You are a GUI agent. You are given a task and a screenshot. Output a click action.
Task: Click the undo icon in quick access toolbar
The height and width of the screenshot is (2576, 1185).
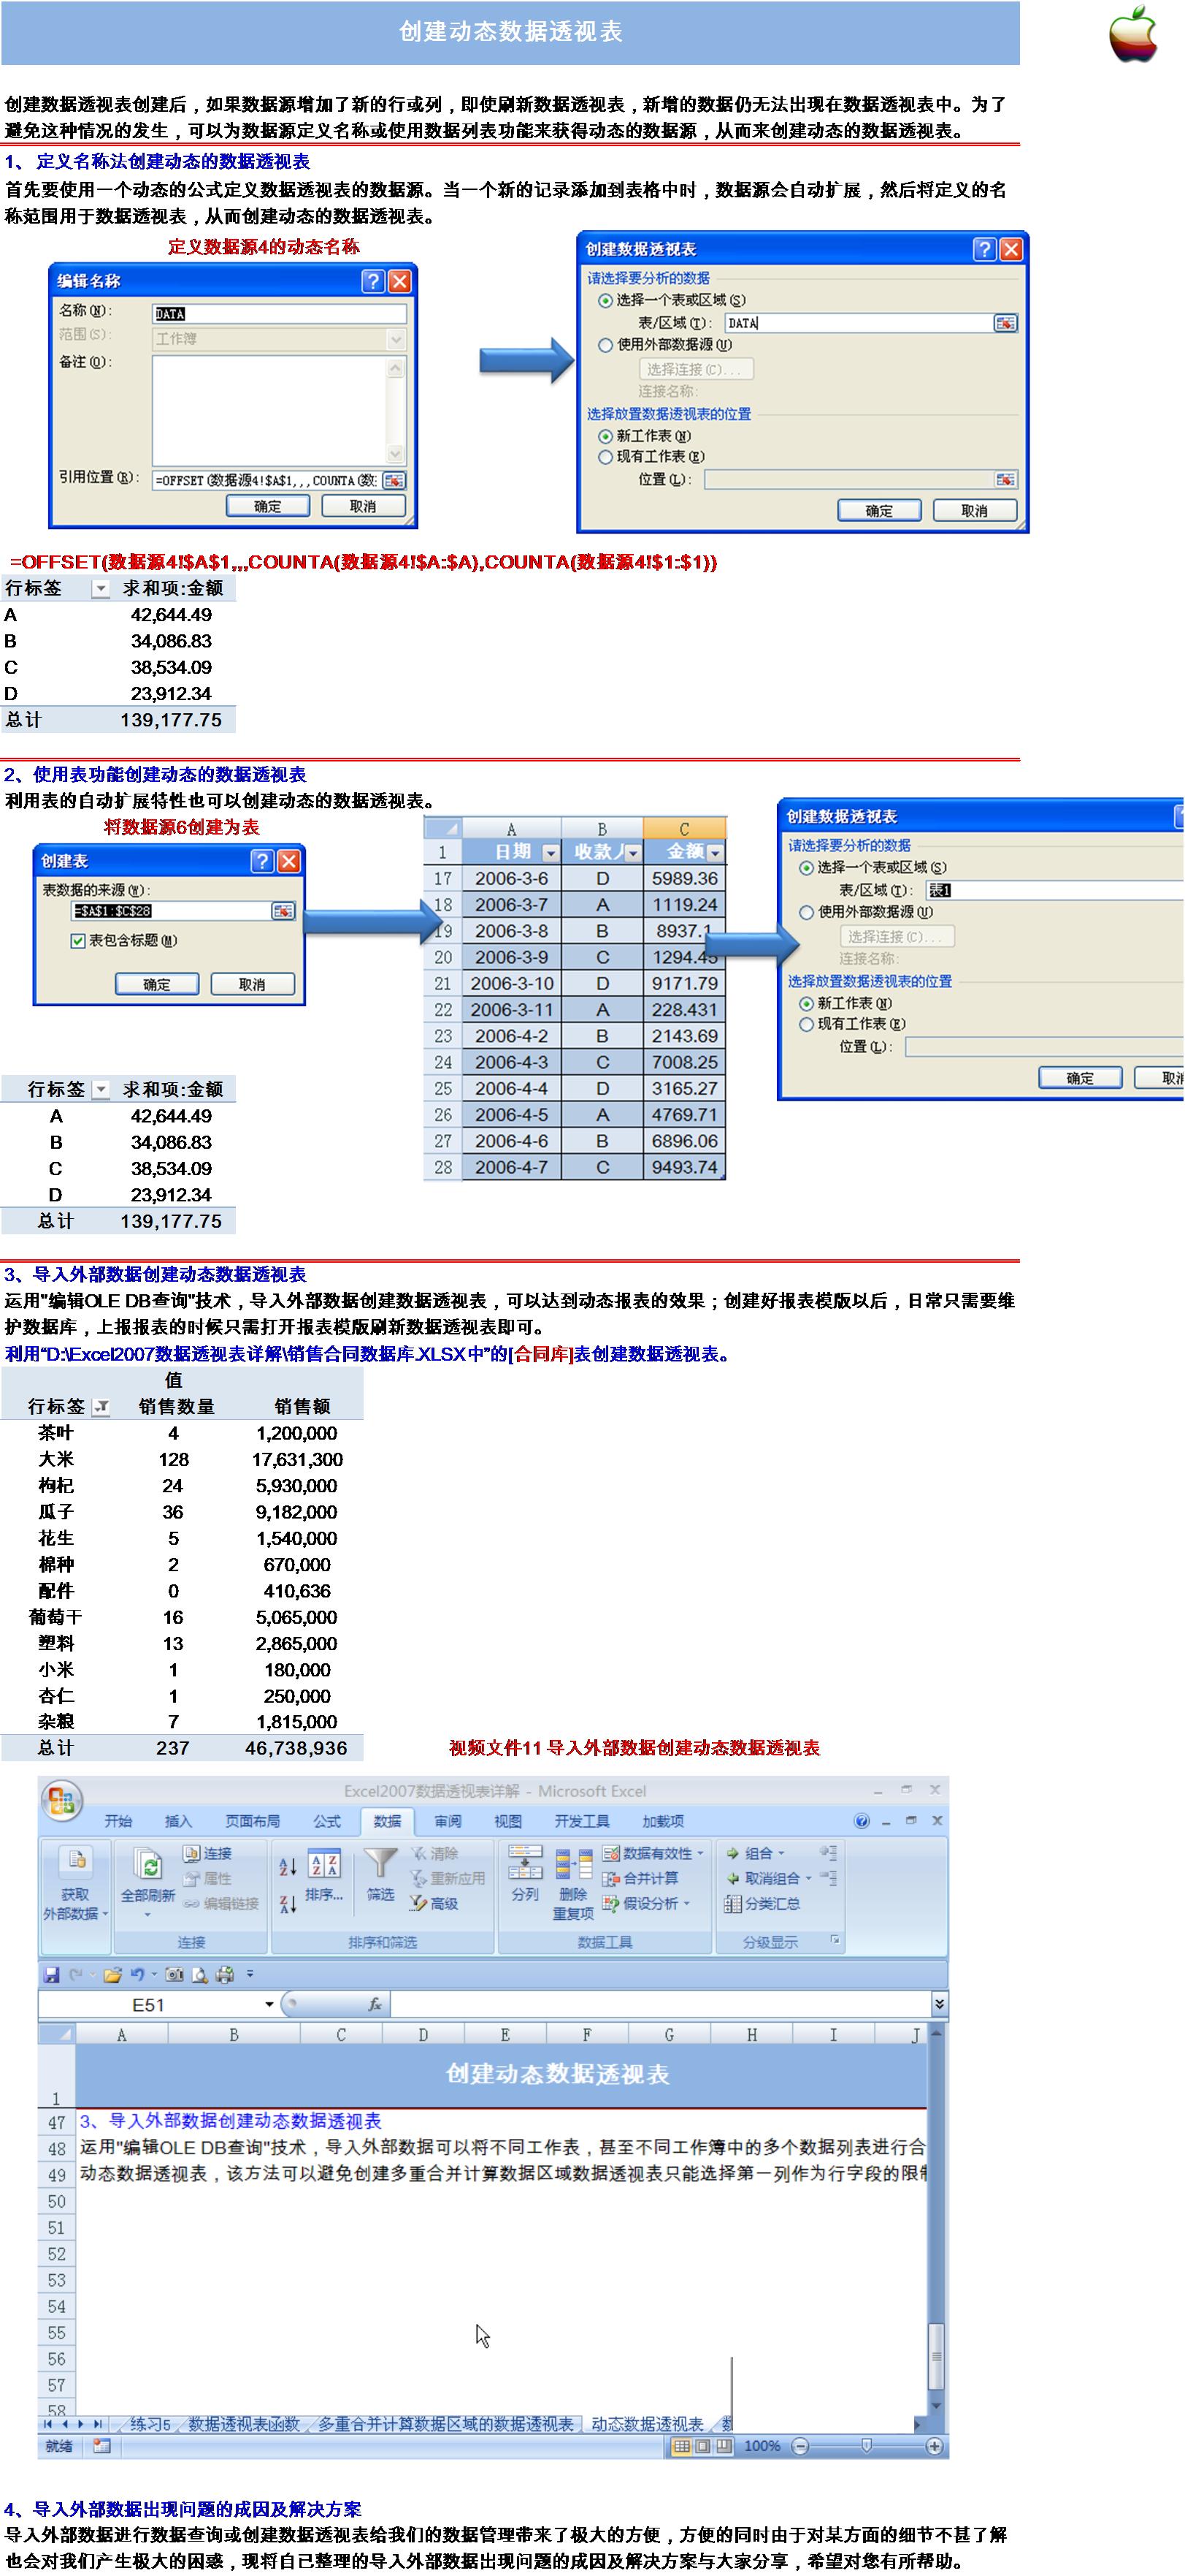point(137,1974)
